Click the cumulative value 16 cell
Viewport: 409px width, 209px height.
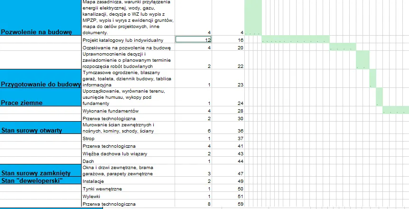pyautogui.click(x=228, y=40)
